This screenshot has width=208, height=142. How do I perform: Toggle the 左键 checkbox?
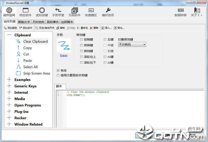click(105, 39)
